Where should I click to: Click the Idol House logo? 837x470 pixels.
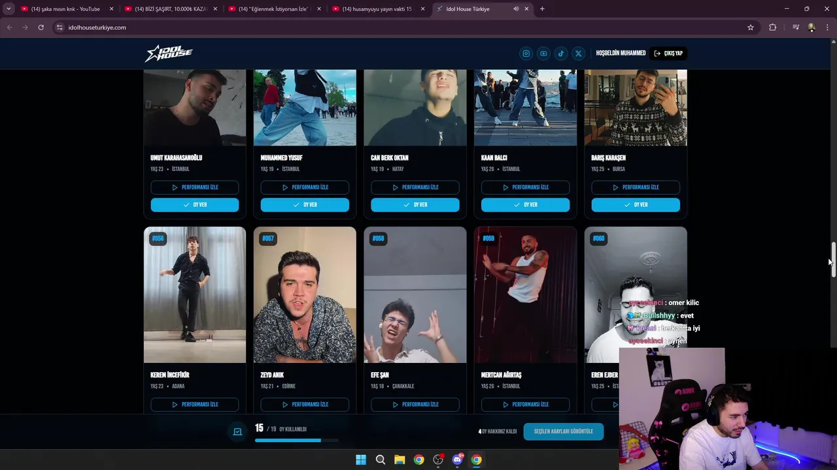(169, 54)
